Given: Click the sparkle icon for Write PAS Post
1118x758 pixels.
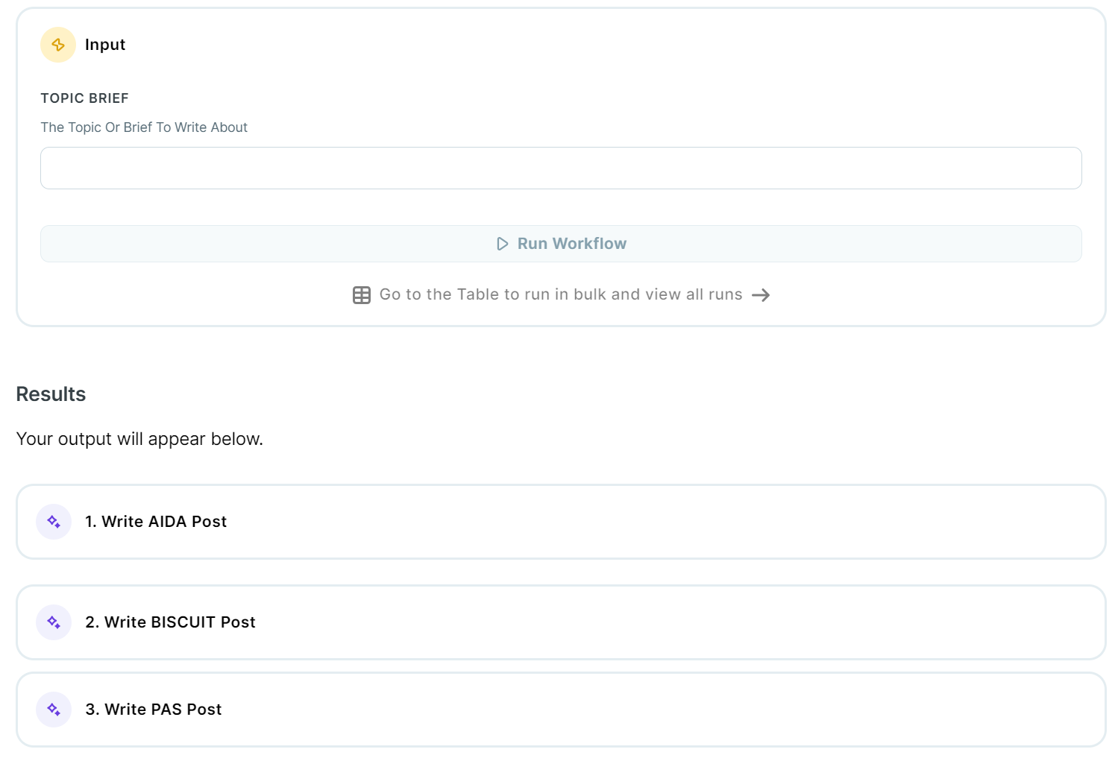Looking at the screenshot, I should [54, 710].
